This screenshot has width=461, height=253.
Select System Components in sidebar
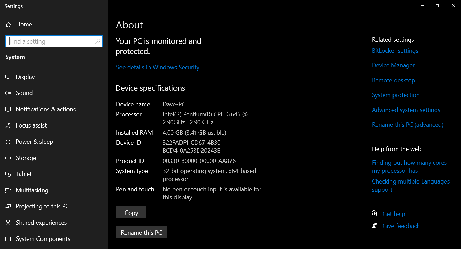coord(43,239)
